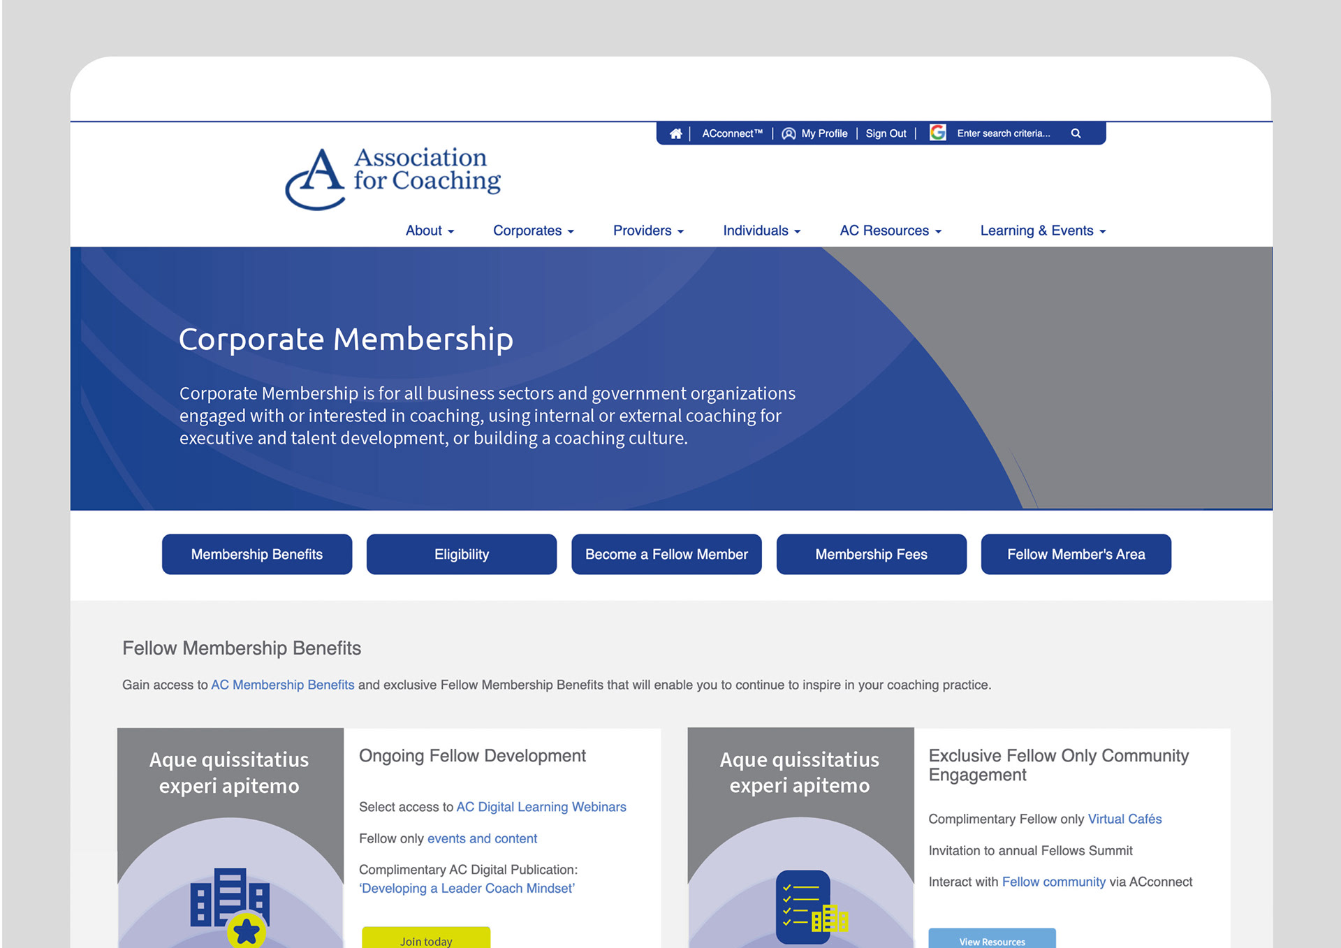
Task: Open the AConnect link in top bar
Action: [731, 133]
